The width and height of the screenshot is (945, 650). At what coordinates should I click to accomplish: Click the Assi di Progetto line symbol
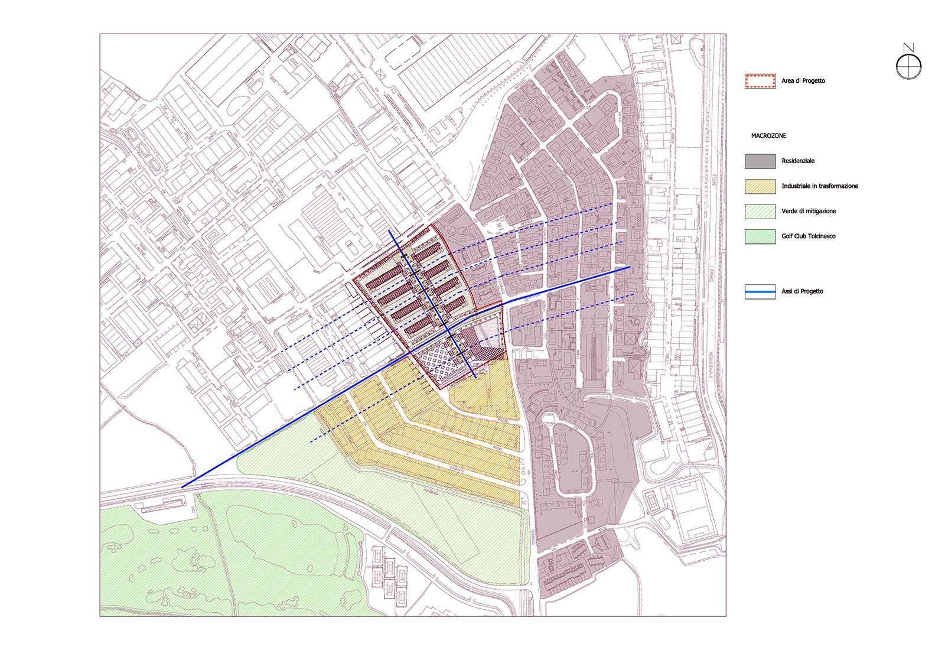[760, 291]
